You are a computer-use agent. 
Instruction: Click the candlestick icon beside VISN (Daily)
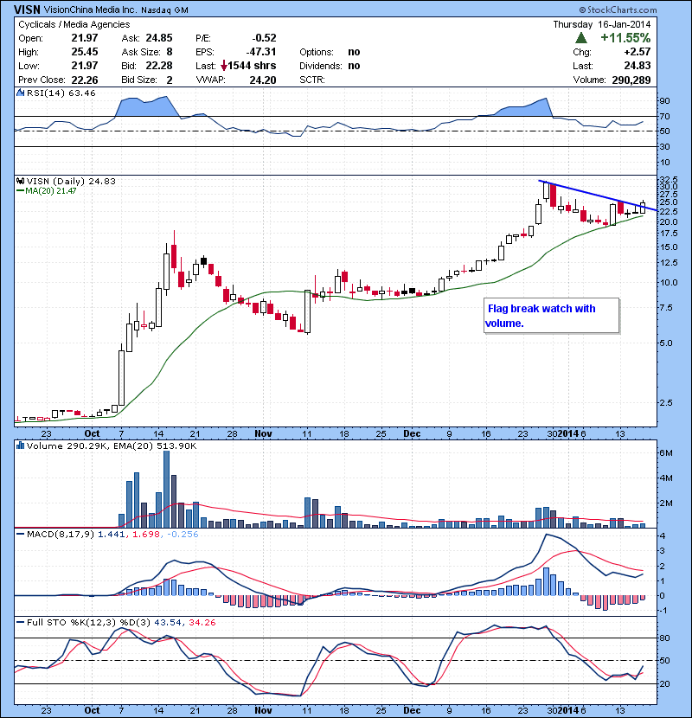pos(20,181)
